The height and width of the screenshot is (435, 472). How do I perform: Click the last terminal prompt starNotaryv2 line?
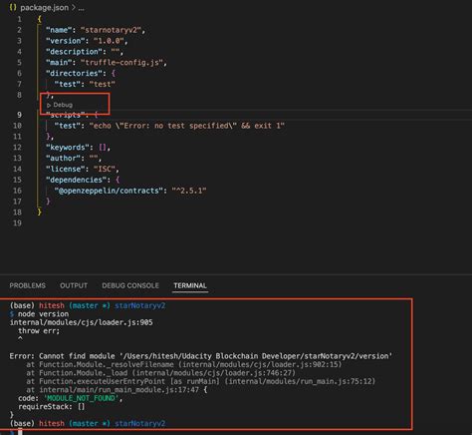tap(88, 423)
